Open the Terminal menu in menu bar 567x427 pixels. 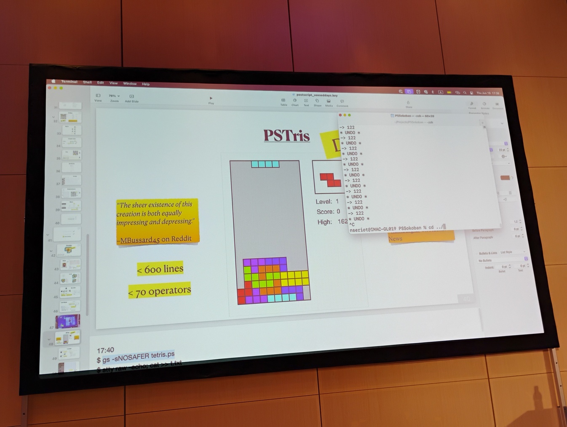point(70,82)
